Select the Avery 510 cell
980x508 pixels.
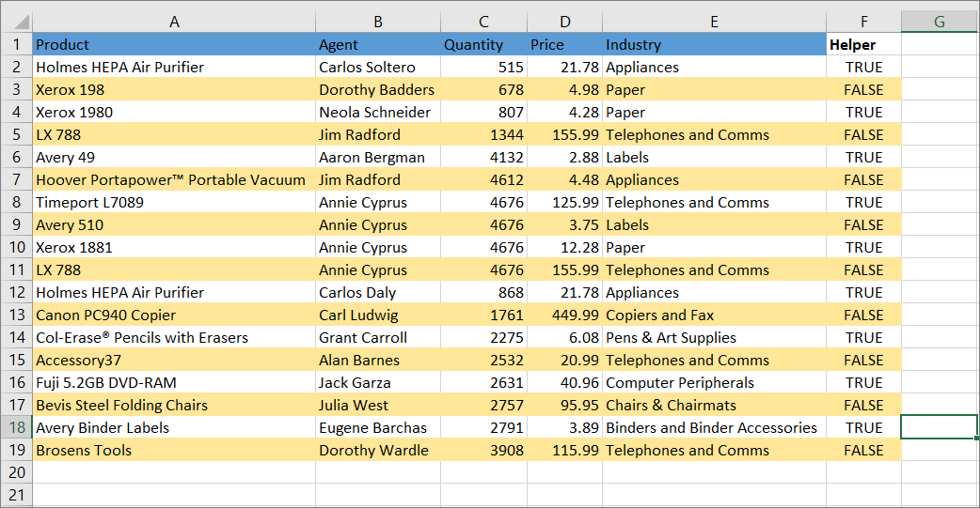point(174,224)
